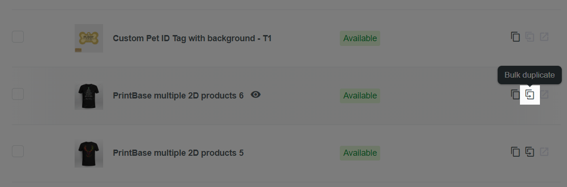Click the reindeer antler t-shirt thumbnail

click(x=89, y=153)
